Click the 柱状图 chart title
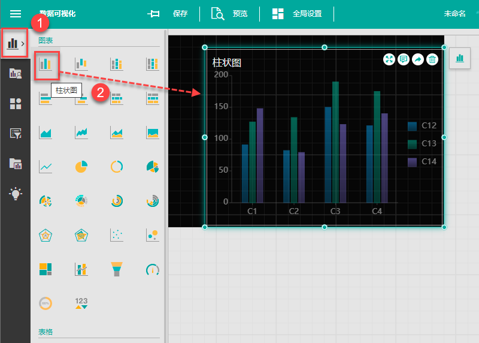 click(227, 63)
